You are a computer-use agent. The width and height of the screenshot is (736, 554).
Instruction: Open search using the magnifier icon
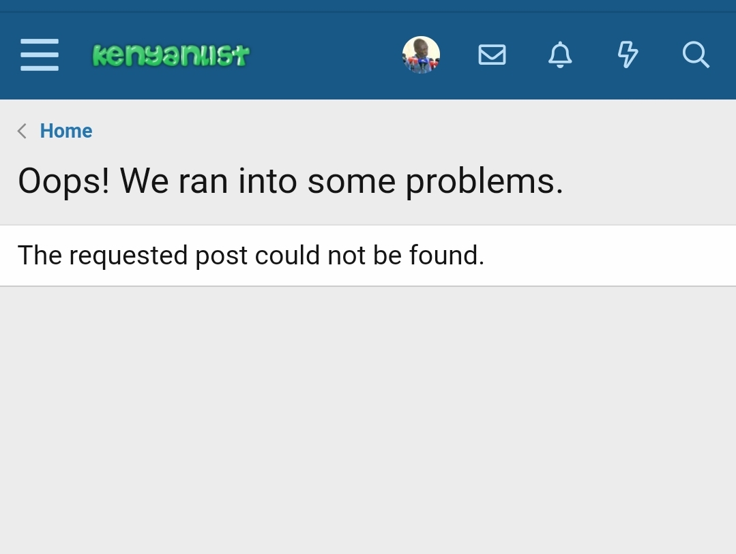click(x=696, y=55)
